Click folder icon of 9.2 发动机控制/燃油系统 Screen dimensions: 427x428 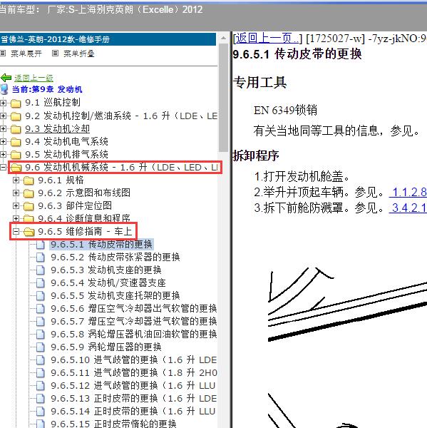point(16,116)
